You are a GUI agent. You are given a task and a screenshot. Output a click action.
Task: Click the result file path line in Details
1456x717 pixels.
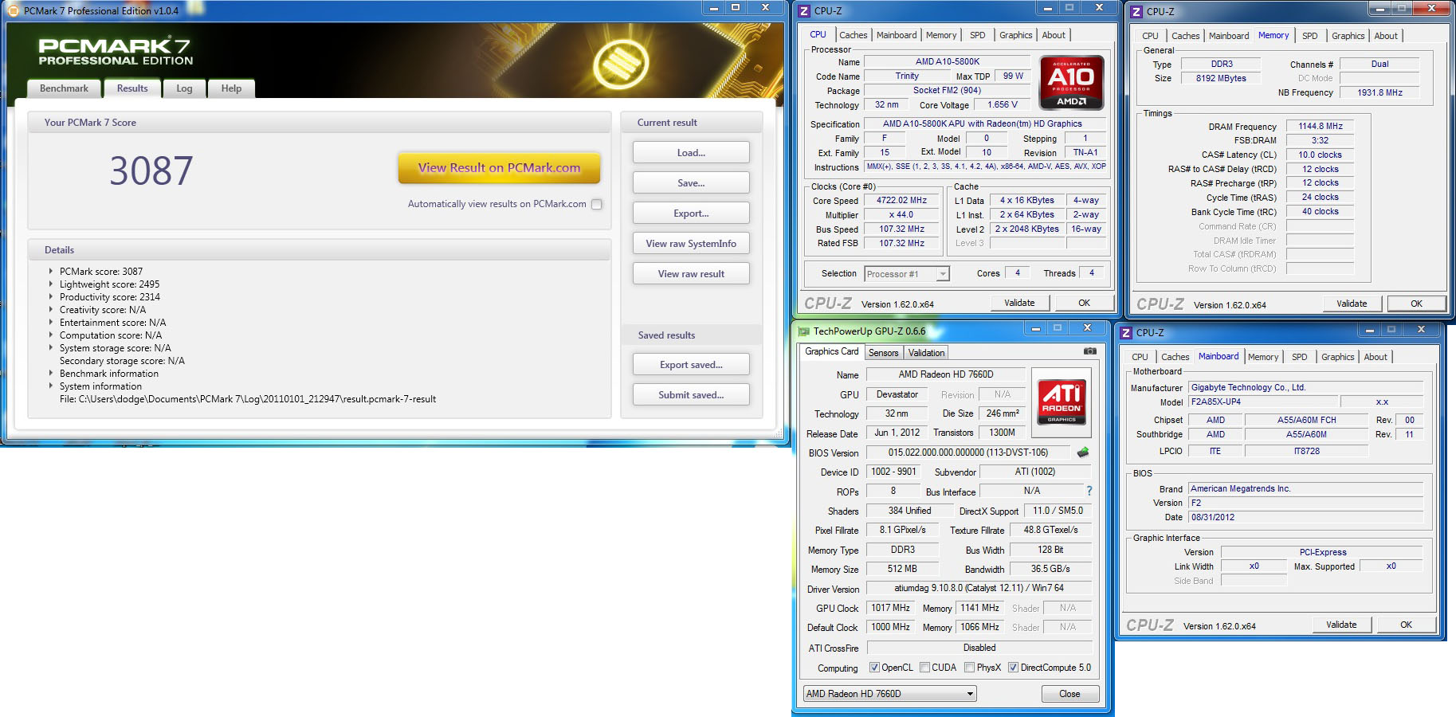point(248,399)
